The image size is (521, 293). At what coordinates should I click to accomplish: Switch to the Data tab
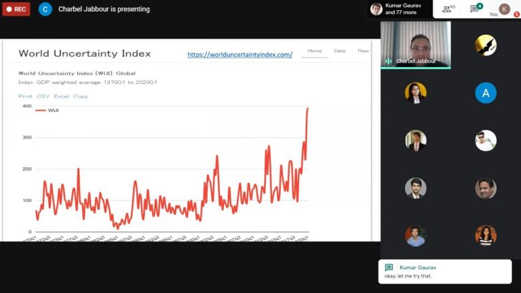[339, 51]
